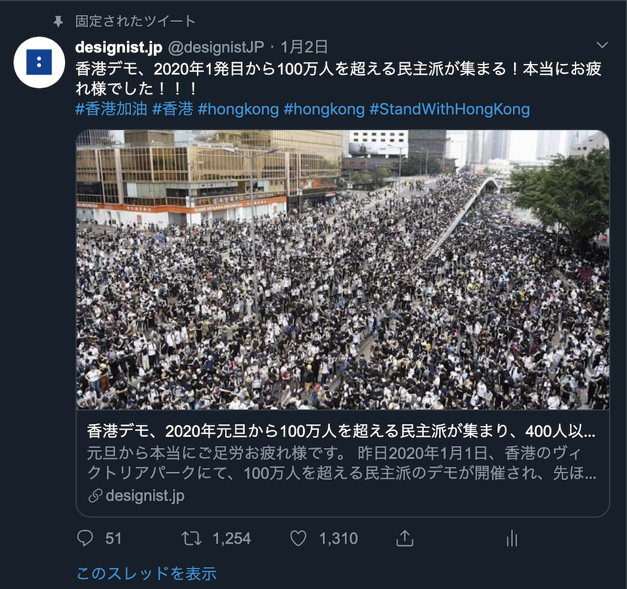Open the #香港 hashtag

[173, 108]
